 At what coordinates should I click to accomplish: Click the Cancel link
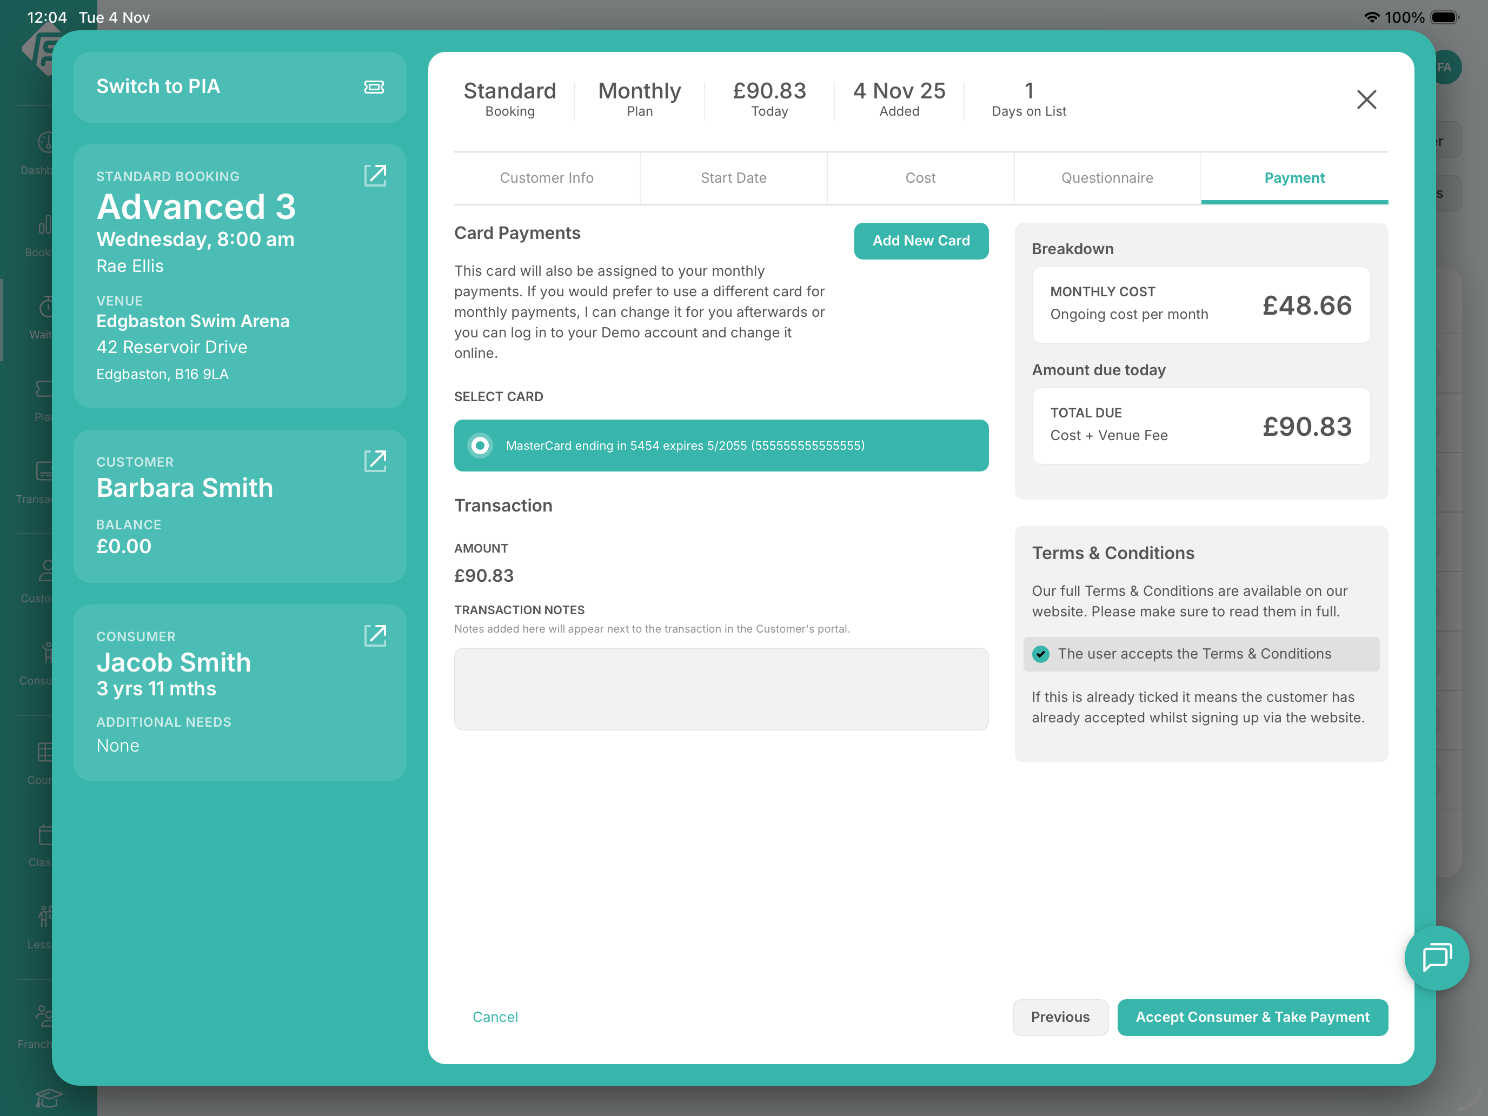pos(495,1017)
